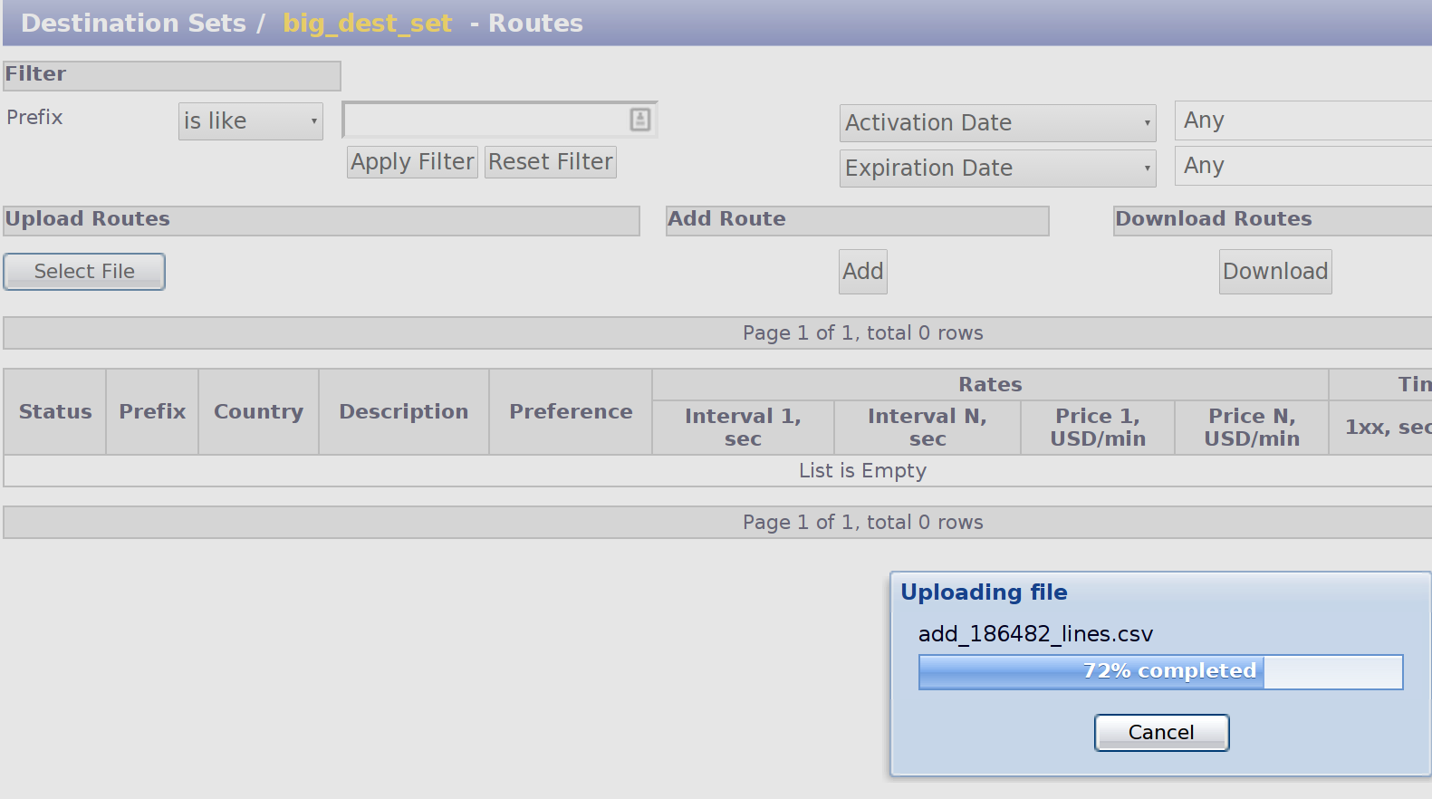Click the Prefix filter text field
The width and height of the screenshot is (1432, 799).
[x=485, y=120]
